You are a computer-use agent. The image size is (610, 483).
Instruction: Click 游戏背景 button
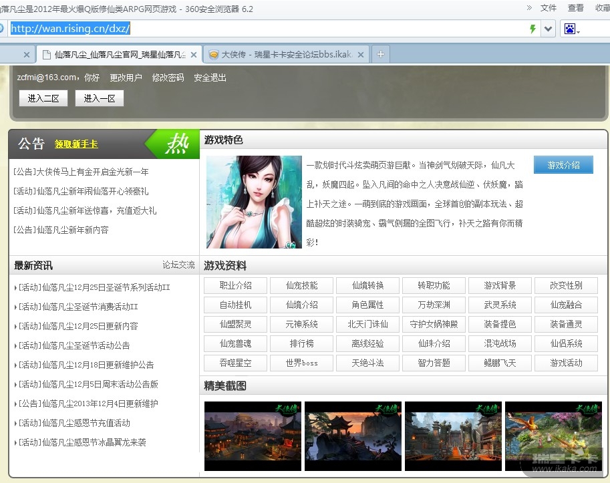tap(500, 285)
